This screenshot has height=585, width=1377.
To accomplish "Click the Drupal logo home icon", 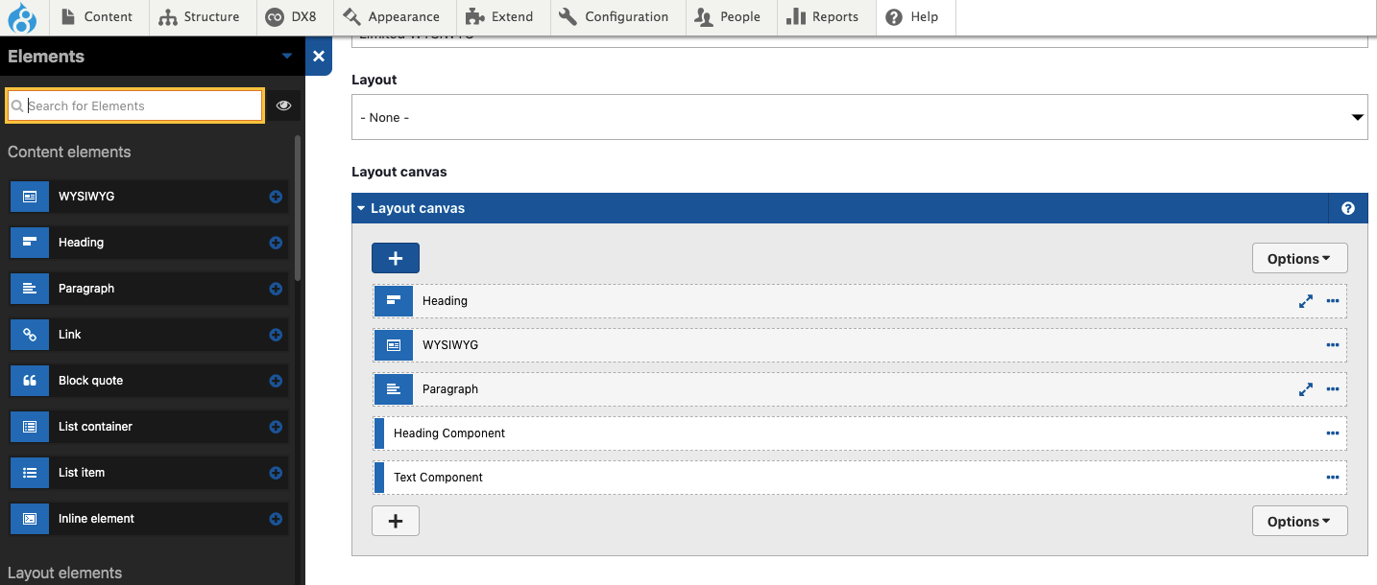I will click(x=21, y=16).
